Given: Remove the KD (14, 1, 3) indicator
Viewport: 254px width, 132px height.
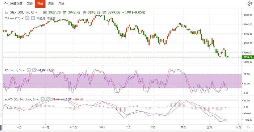Looking at the screenshot, I should click(x=34, y=70).
